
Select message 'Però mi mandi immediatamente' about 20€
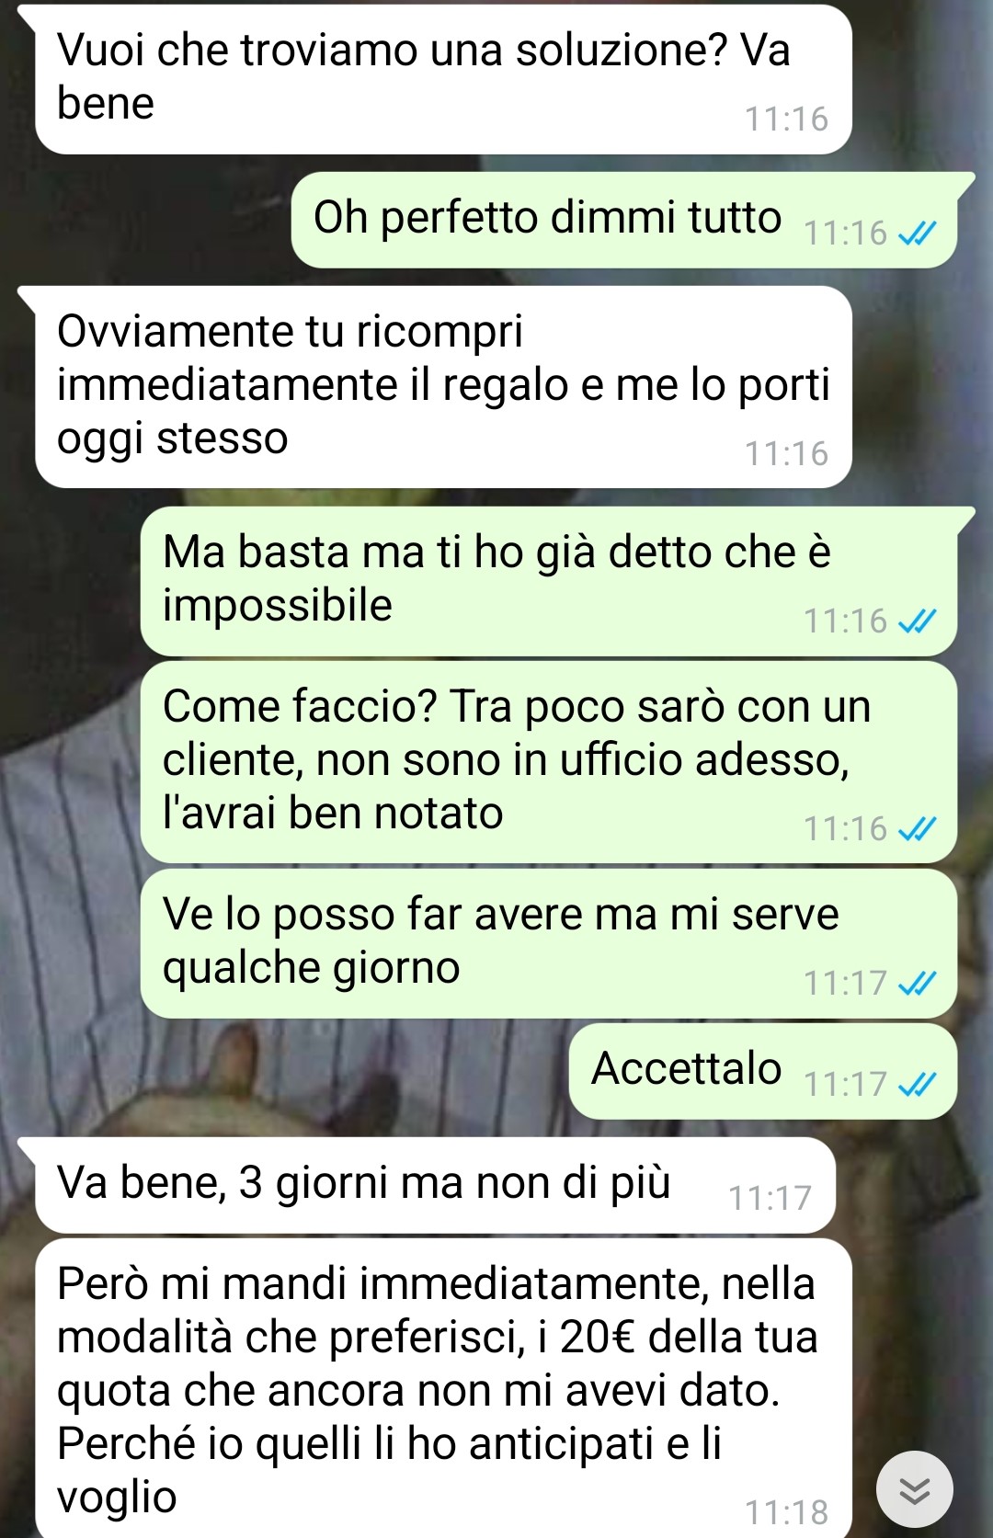click(x=443, y=1388)
